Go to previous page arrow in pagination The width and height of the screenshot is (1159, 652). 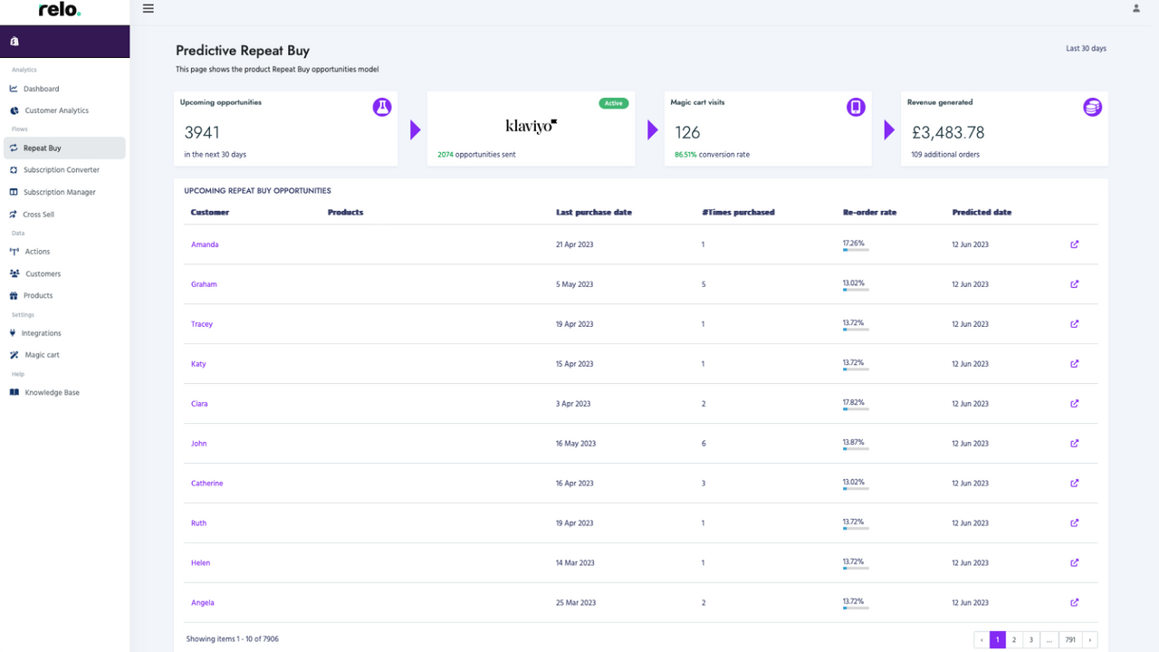(982, 639)
